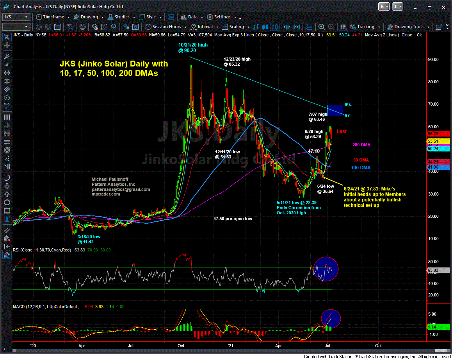The height and width of the screenshot is (359, 452).
Task: Open the Drawing menu
Action: click(89, 17)
